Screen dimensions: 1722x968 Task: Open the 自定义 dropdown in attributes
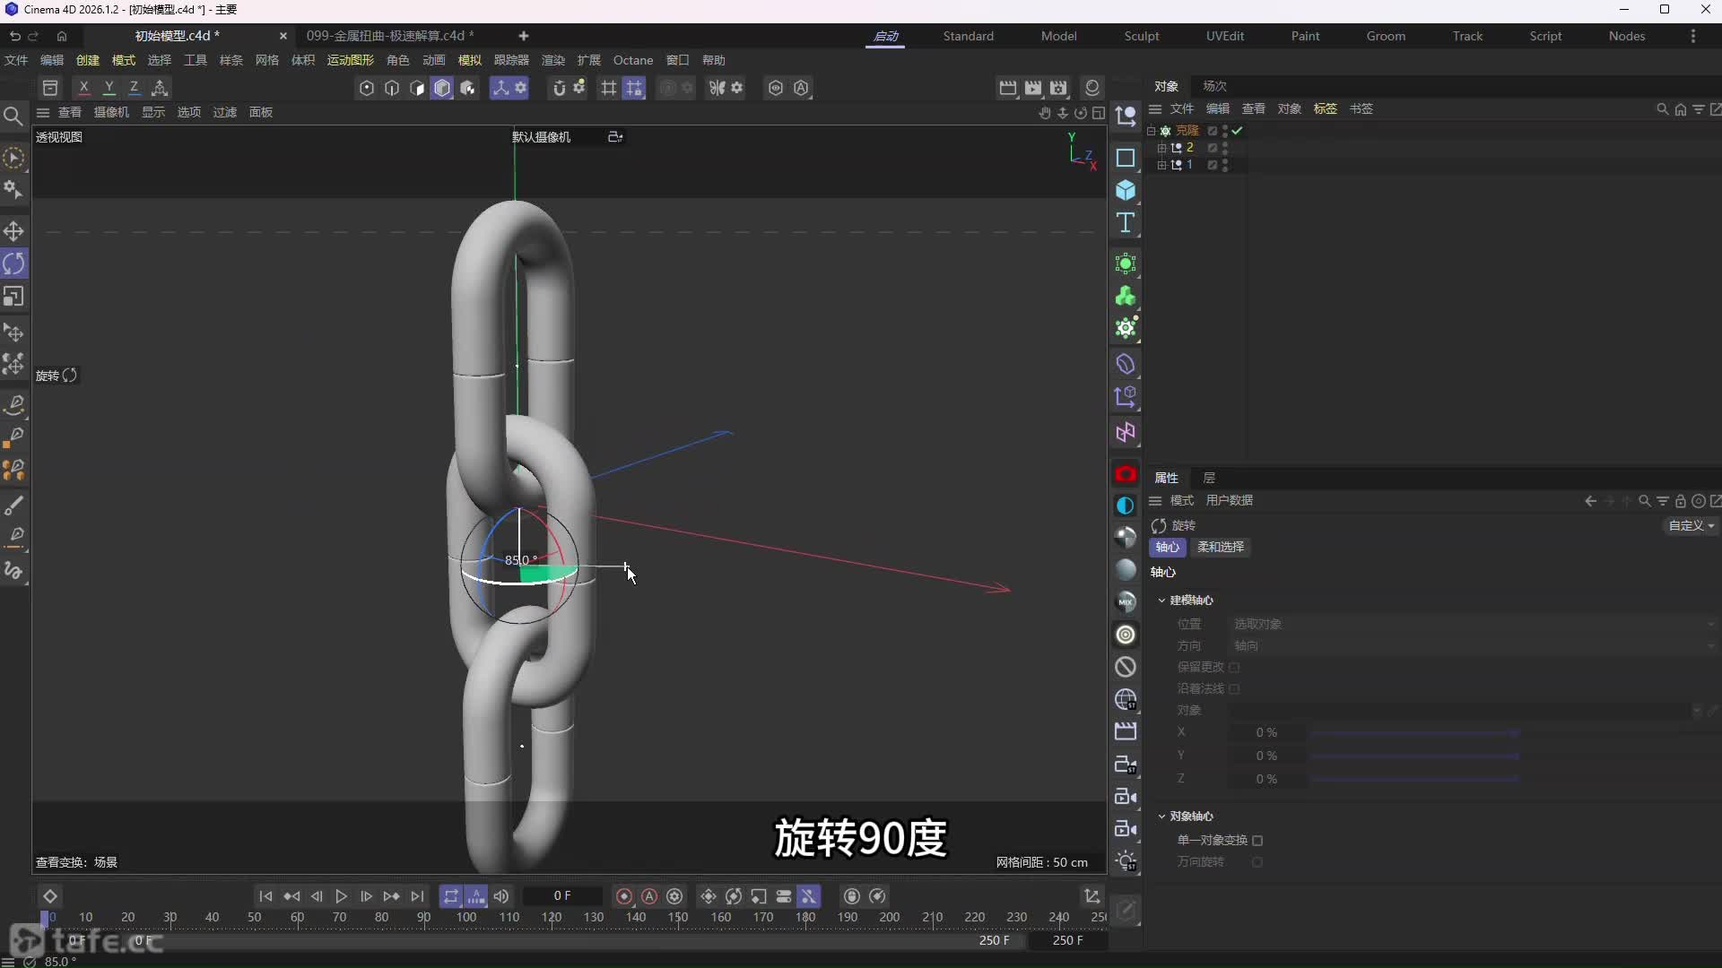point(1691,526)
